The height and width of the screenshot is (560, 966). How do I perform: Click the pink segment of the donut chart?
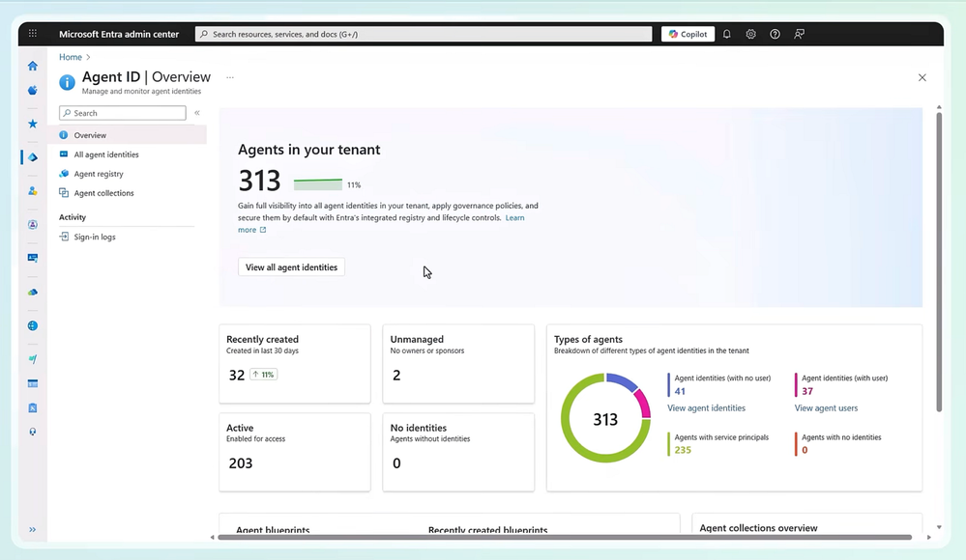(643, 404)
